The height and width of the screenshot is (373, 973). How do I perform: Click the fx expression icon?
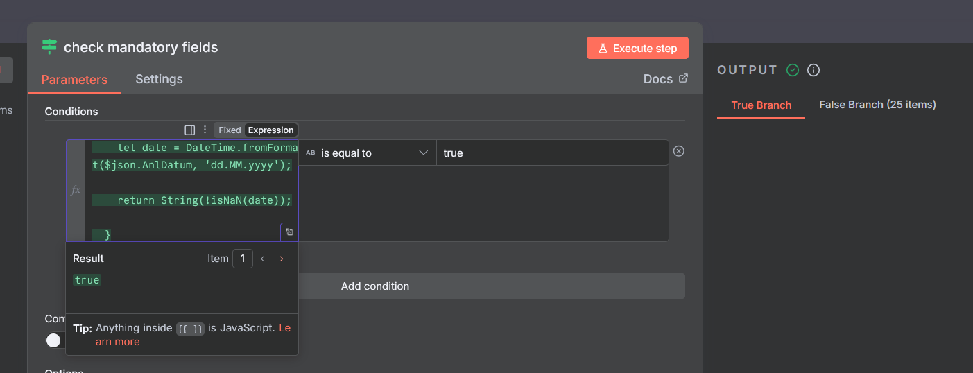click(76, 190)
